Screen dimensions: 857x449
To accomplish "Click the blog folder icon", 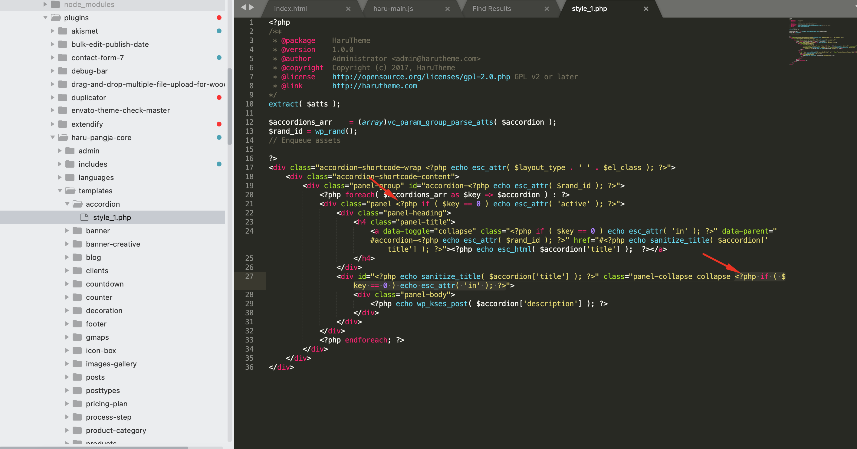I will pos(77,257).
